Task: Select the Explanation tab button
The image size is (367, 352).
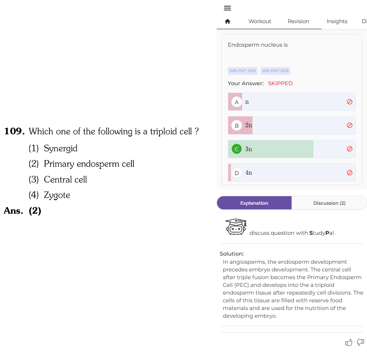Action: point(254,203)
